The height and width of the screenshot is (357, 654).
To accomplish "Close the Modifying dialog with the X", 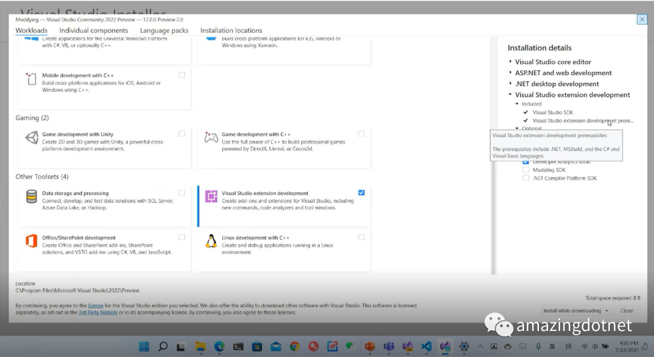I will pos(642,19).
